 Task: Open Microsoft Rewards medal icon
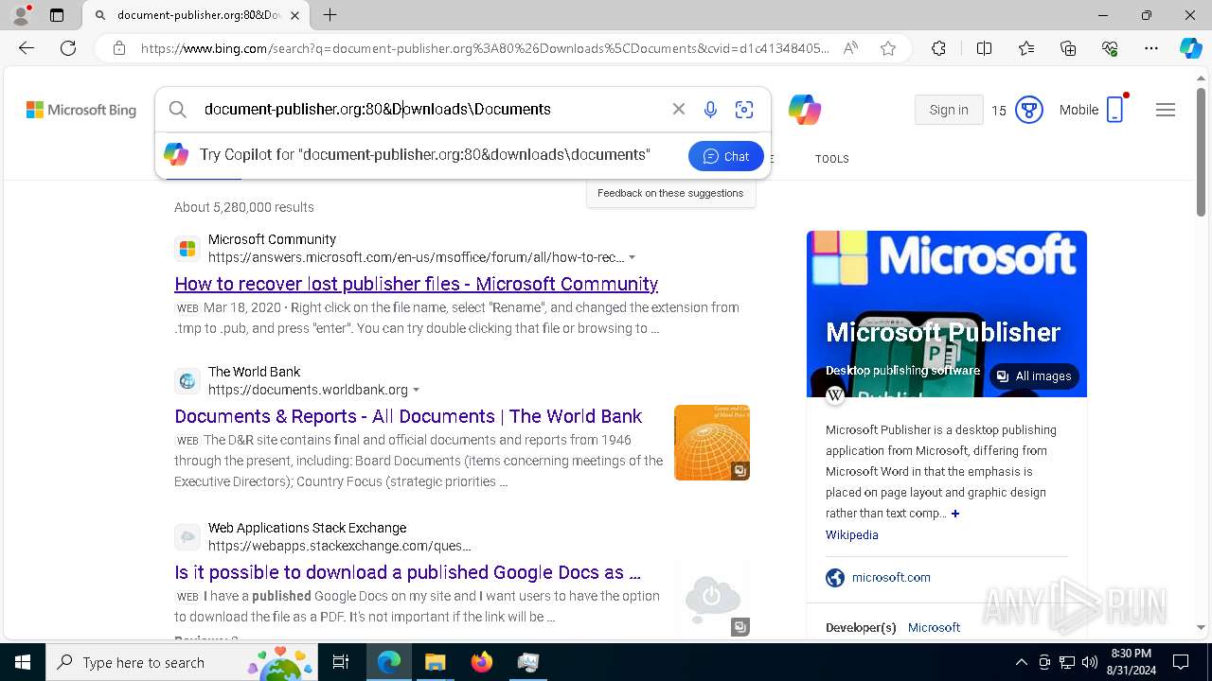(x=1029, y=110)
